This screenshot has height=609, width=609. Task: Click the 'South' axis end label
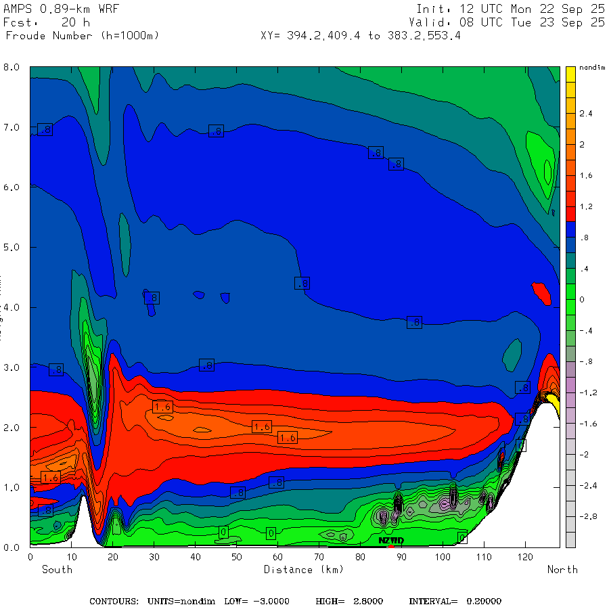click(57, 570)
